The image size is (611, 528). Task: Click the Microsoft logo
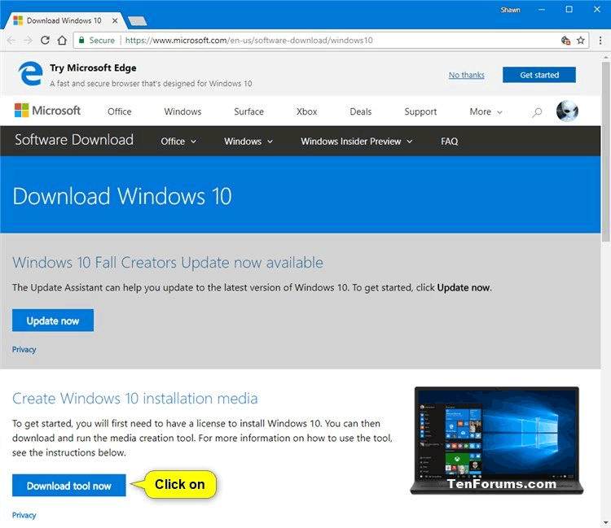(47, 111)
